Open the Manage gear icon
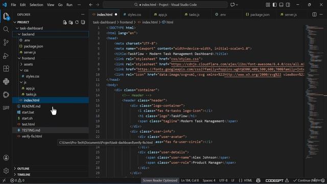Image resolution: width=327 pixels, height=184 pixels. [6, 171]
